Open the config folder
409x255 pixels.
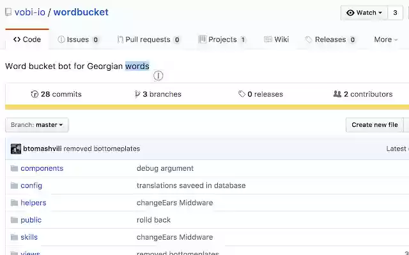coord(31,186)
